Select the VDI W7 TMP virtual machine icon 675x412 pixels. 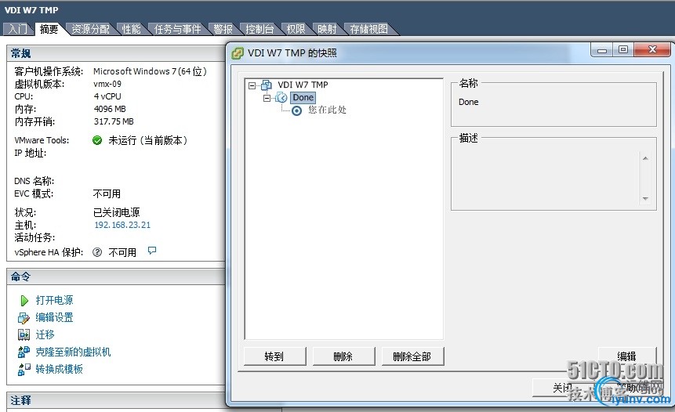coord(267,85)
